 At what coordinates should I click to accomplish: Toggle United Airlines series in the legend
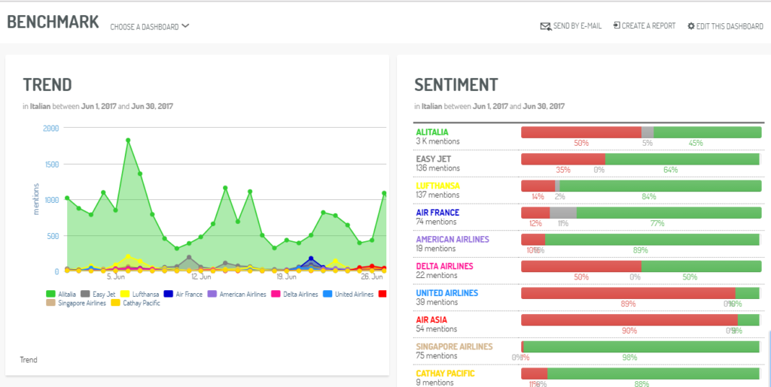coord(348,295)
